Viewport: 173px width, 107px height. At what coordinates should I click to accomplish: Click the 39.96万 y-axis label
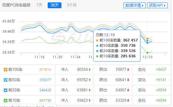pyautogui.click(x=9, y=31)
